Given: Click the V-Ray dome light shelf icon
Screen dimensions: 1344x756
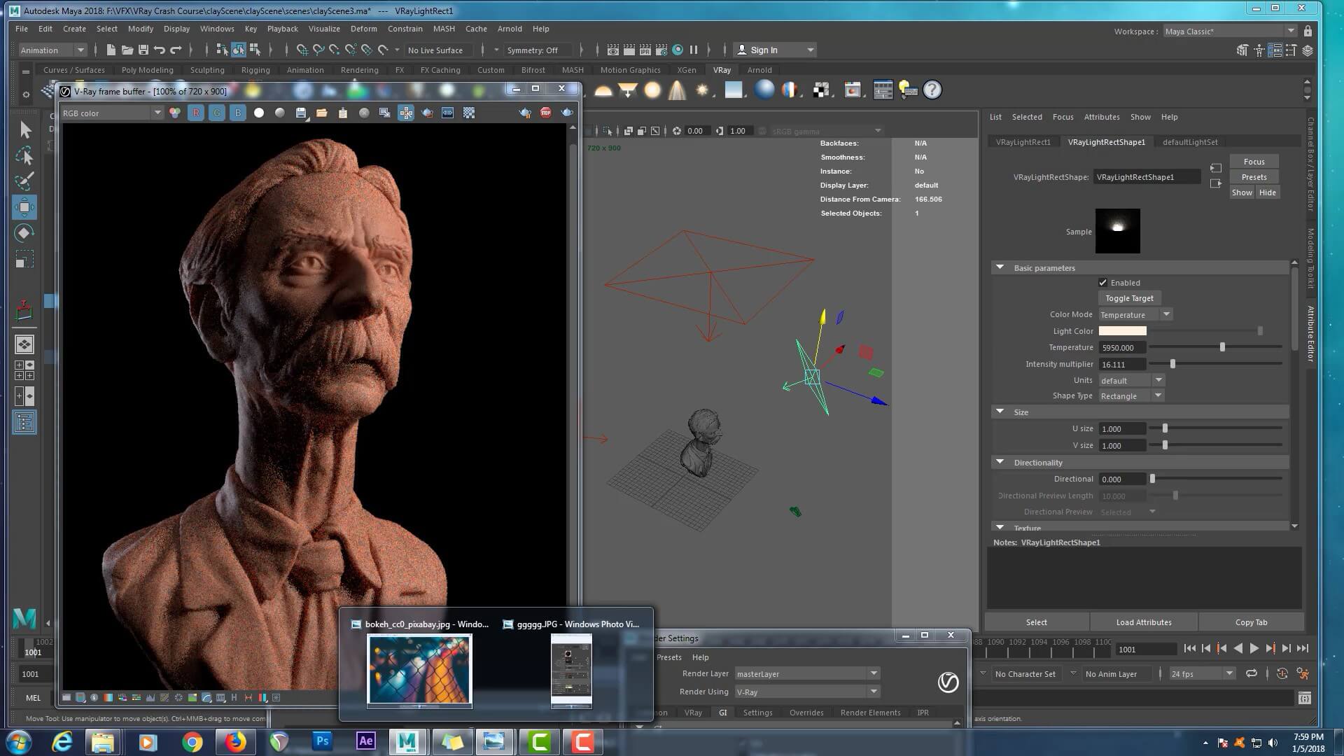Looking at the screenshot, I should (603, 90).
